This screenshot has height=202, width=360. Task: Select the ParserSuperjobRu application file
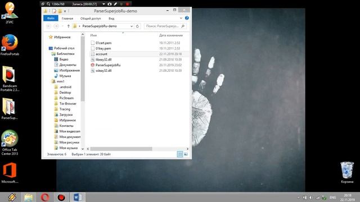point(108,65)
